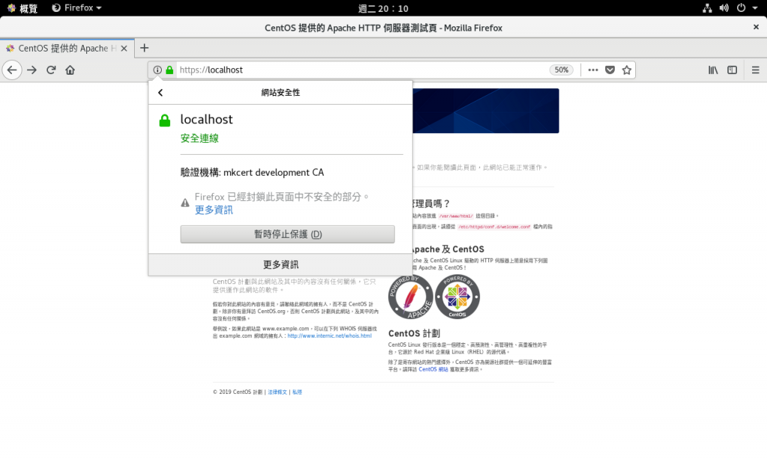Go to the Firefox home page

point(70,70)
